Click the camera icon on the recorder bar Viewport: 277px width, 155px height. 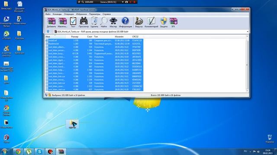coord(126,2)
